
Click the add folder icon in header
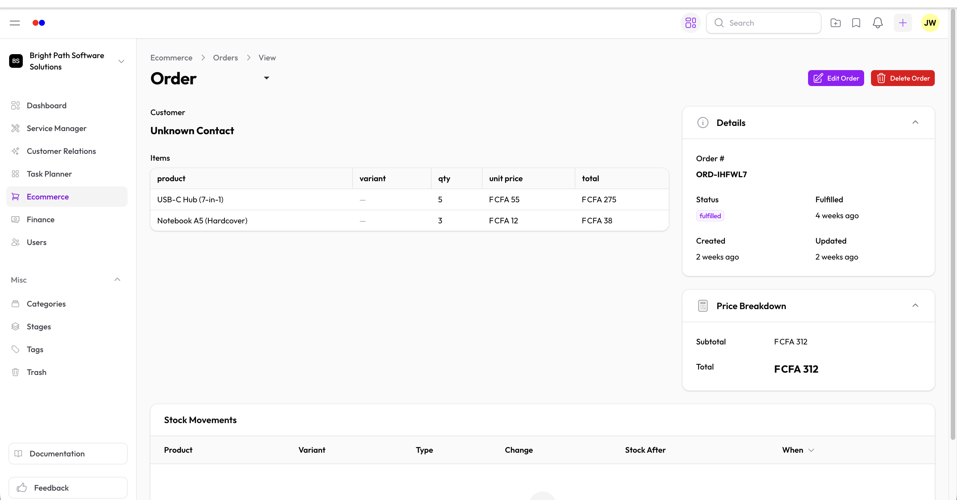(x=835, y=23)
